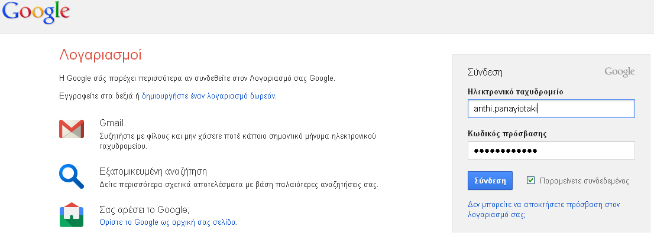Click the Ηλεκτρονικό ταχυδρομείο field label
The height and width of the screenshot is (236, 654).
pos(515,91)
